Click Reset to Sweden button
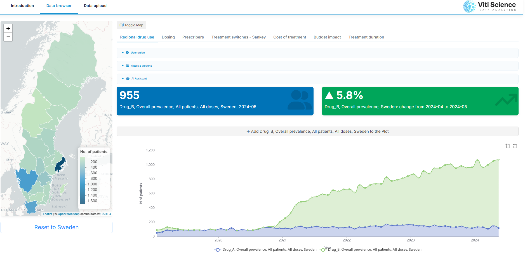The height and width of the screenshot is (254, 525). 56,228
